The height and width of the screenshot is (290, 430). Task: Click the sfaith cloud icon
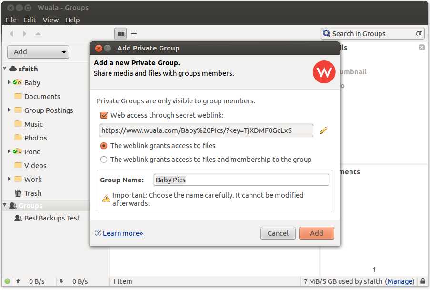13,69
